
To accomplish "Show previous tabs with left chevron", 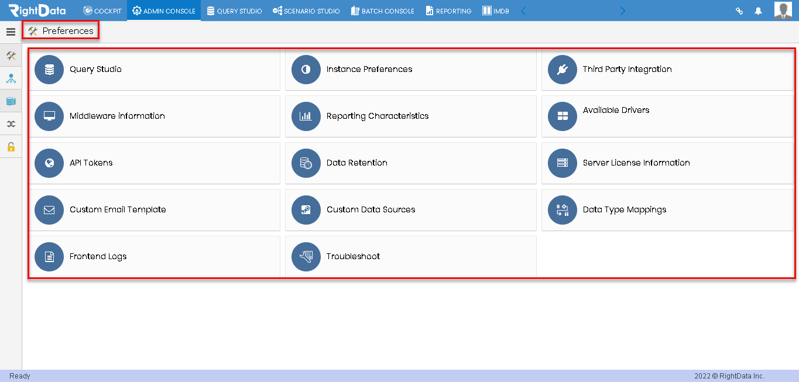I will point(523,11).
